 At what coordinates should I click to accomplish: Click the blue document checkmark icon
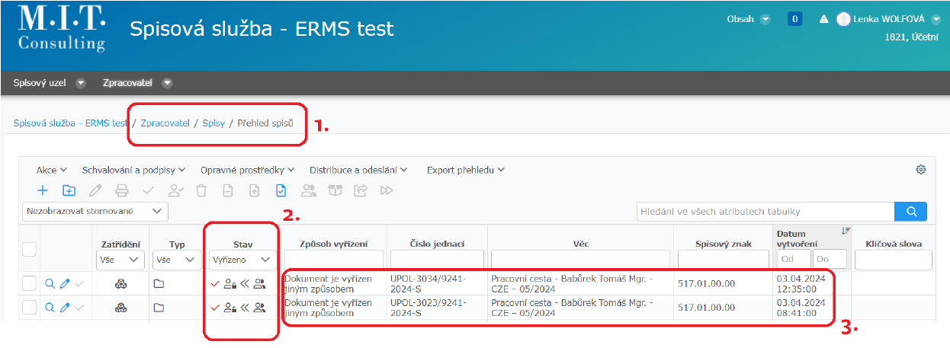(x=281, y=190)
